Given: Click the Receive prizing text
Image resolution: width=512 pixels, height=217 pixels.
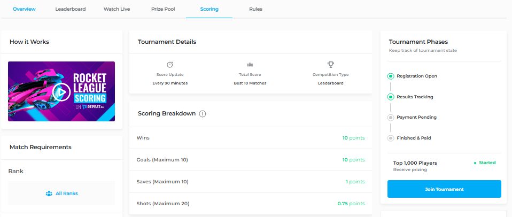Looking at the screenshot, I should [x=410, y=170].
